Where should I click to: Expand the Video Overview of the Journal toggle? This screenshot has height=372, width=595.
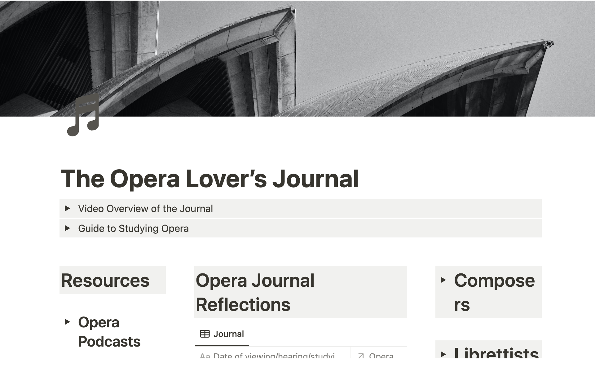pos(67,208)
